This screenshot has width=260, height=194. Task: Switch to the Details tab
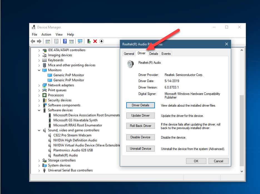153,54
